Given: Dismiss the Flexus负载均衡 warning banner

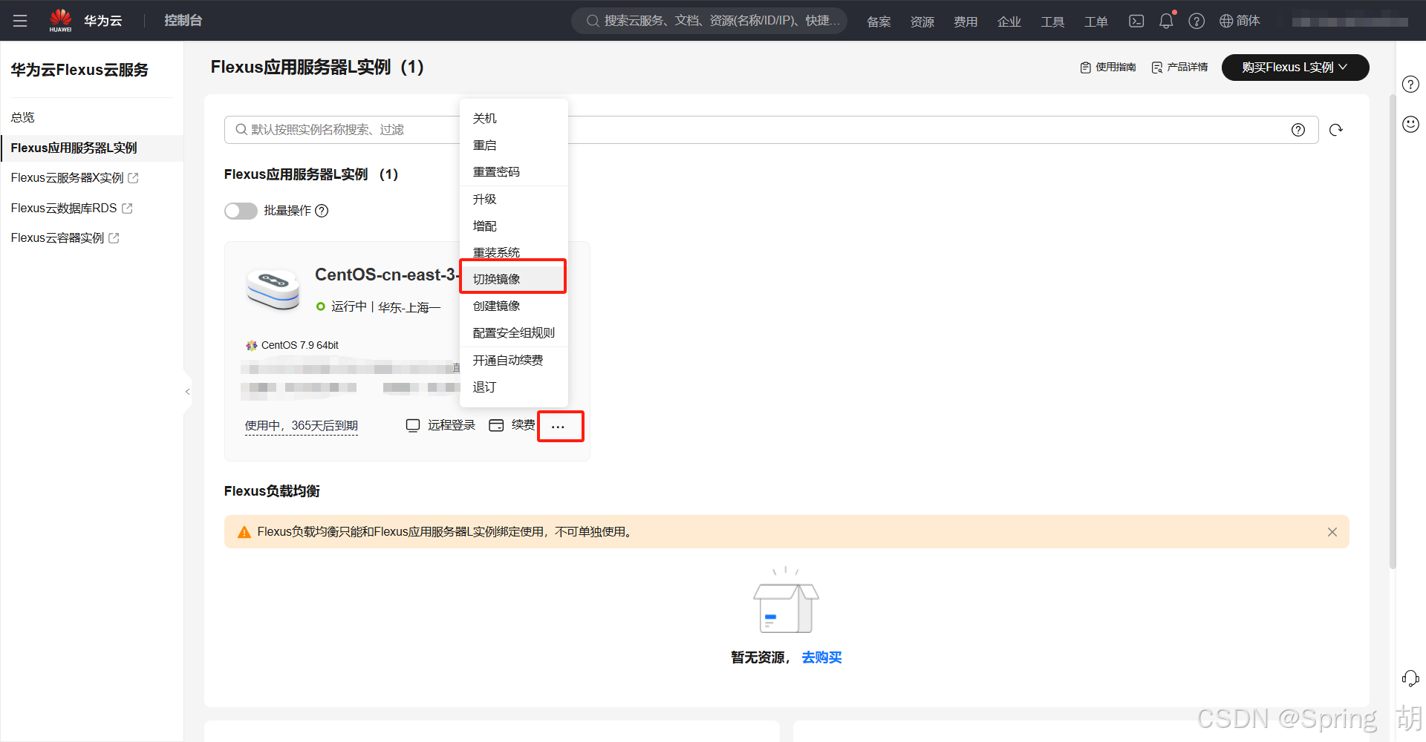Looking at the screenshot, I should (x=1332, y=532).
